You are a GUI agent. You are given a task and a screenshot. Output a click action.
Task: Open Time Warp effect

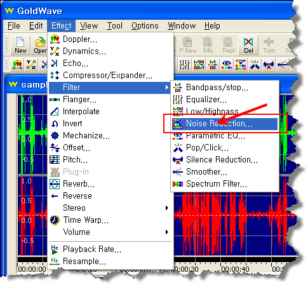tap(111, 220)
